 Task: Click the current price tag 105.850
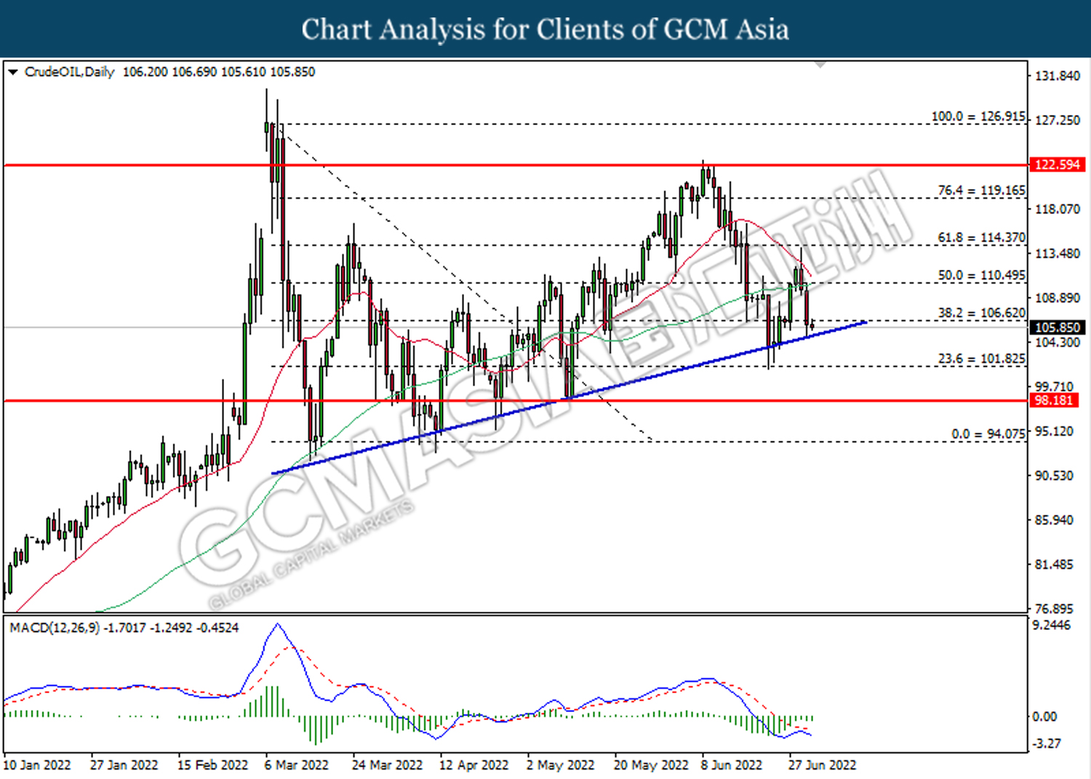(1058, 327)
